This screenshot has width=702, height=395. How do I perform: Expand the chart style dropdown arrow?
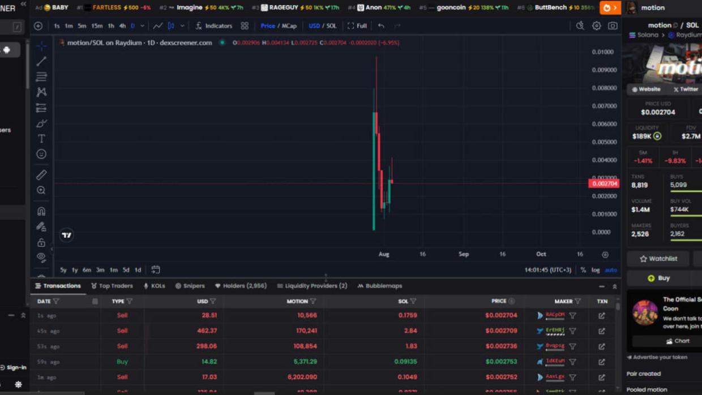click(x=182, y=26)
